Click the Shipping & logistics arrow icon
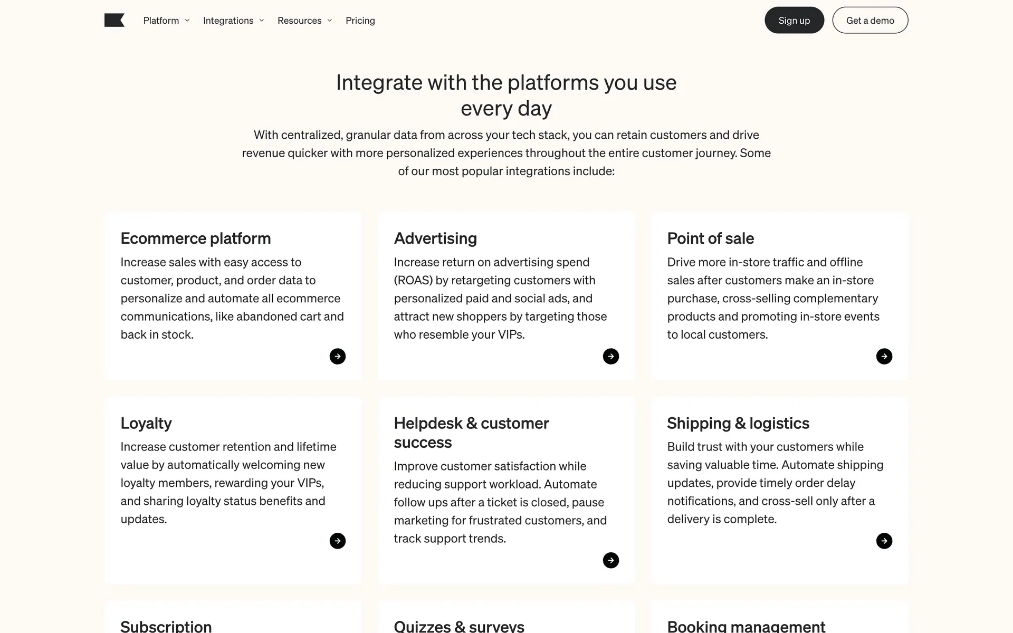Image resolution: width=1013 pixels, height=633 pixels. (x=884, y=541)
